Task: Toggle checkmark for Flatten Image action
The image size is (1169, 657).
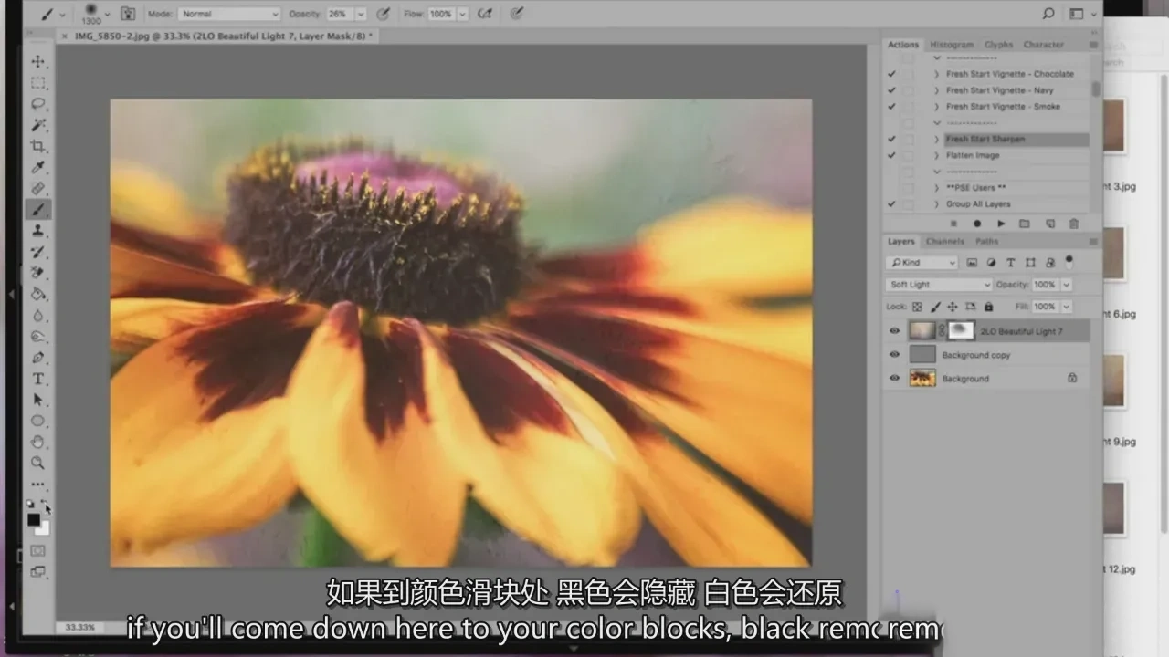Action: [891, 155]
